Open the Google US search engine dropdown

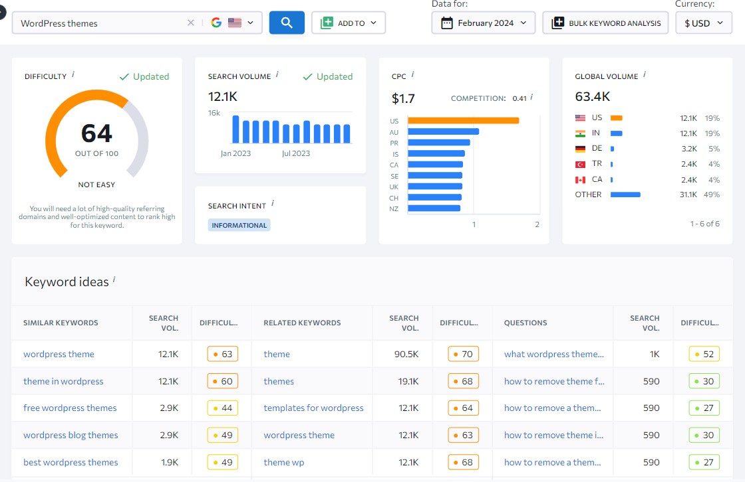tap(232, 23)
